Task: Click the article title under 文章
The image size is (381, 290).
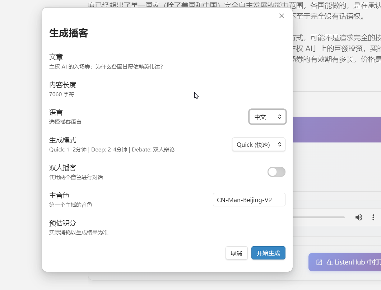Action: tap(106, 66)
